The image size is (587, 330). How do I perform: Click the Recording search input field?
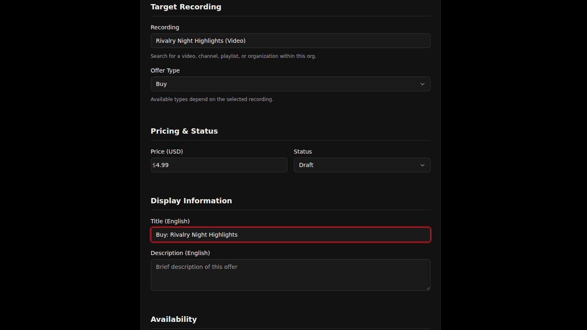click(290, 41)
